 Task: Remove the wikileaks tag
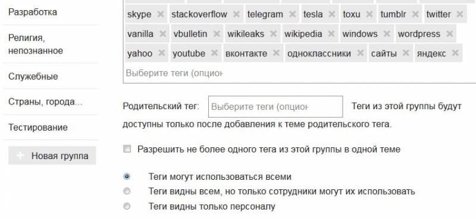click(273, 34)
